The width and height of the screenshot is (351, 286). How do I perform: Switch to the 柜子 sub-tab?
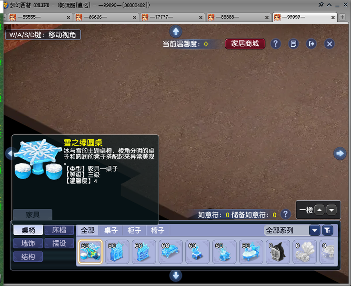pos(134,230)
